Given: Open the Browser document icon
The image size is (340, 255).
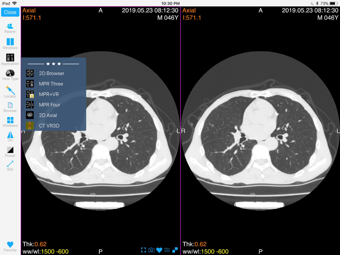Looking at the screenshot, I should pyautogui.click(x=10, y=107).
